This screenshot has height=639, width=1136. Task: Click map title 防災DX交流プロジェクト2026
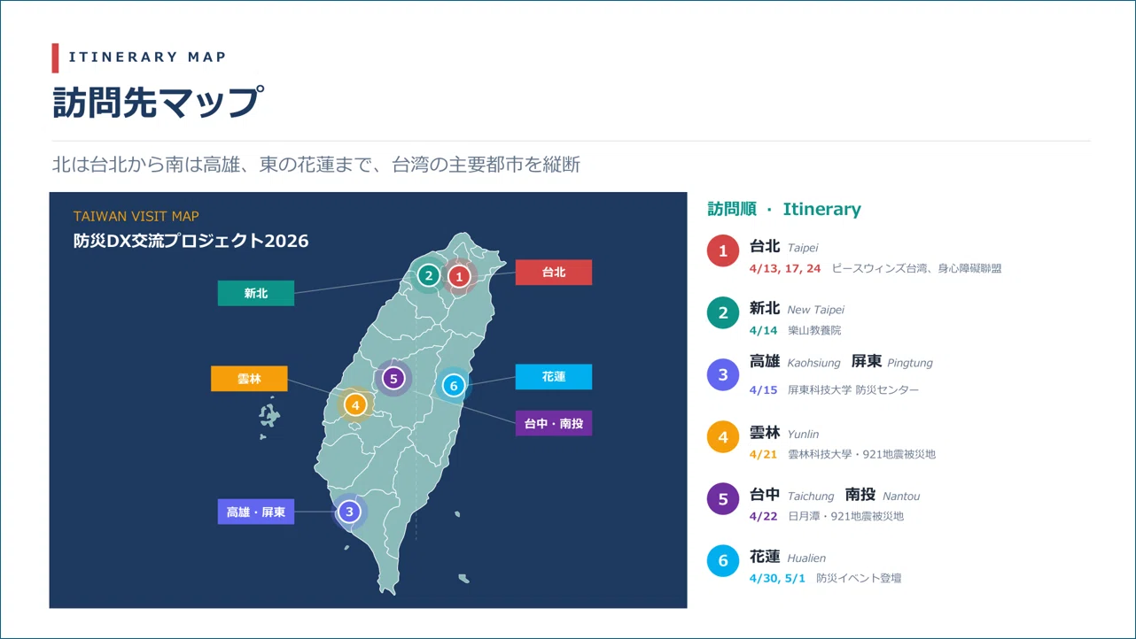(191, 241)
